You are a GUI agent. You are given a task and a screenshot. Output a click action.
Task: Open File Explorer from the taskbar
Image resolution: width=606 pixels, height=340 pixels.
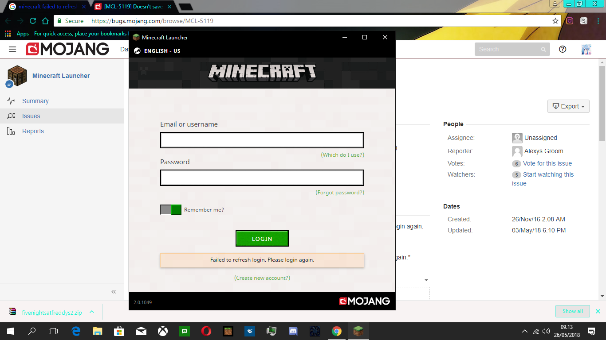pyautogui.click(x=98, y=331)
